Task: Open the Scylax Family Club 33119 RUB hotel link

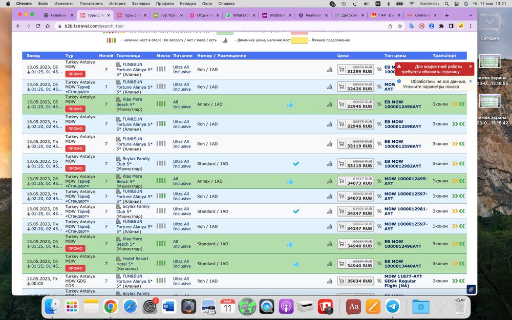Action: 133,161
